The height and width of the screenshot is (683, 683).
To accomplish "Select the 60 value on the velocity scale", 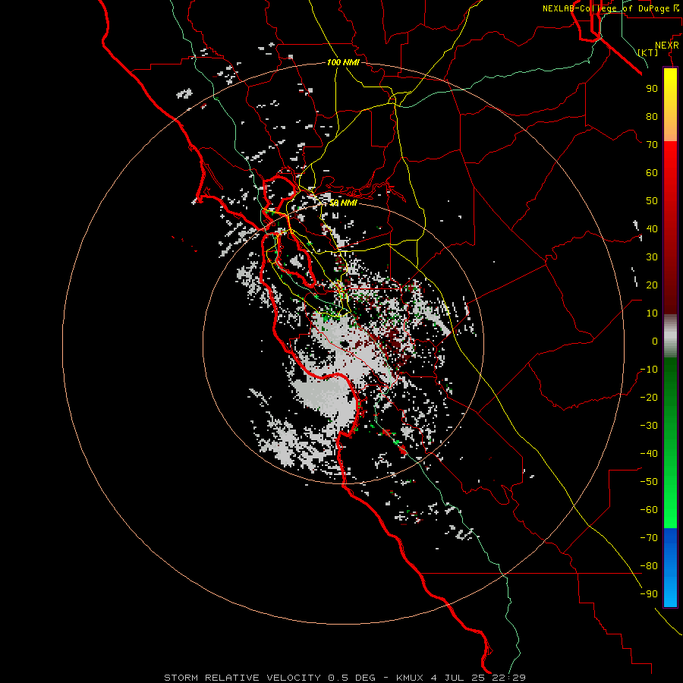I will (652, 172).
